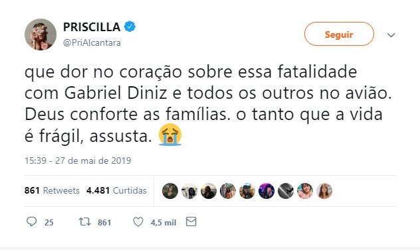Click the last liker avatar in row
The image size is (420, 250).
[324, 191]
